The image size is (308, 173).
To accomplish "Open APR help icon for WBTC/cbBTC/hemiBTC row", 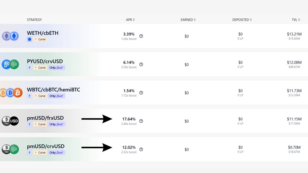I will [x=141, y=93].
